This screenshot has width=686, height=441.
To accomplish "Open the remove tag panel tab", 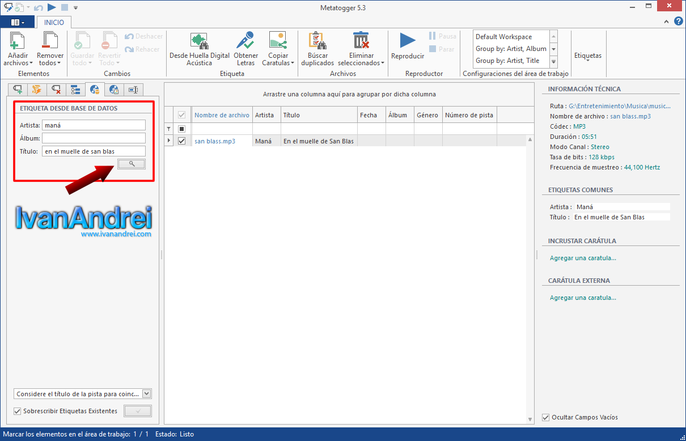I will click(x=56, y=90).
